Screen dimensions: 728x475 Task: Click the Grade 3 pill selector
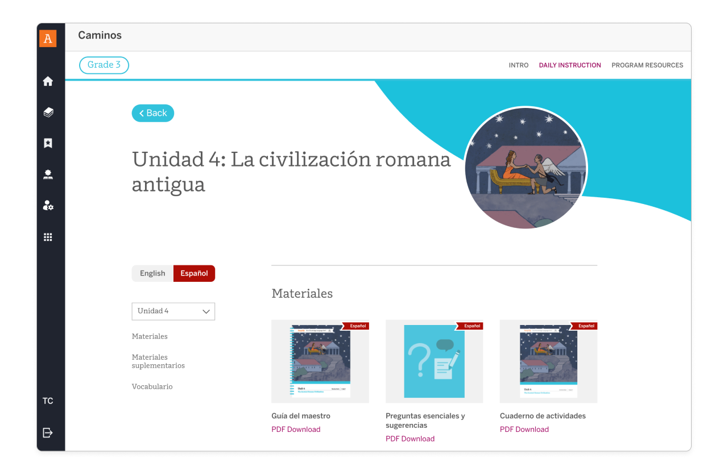[104, 65]
